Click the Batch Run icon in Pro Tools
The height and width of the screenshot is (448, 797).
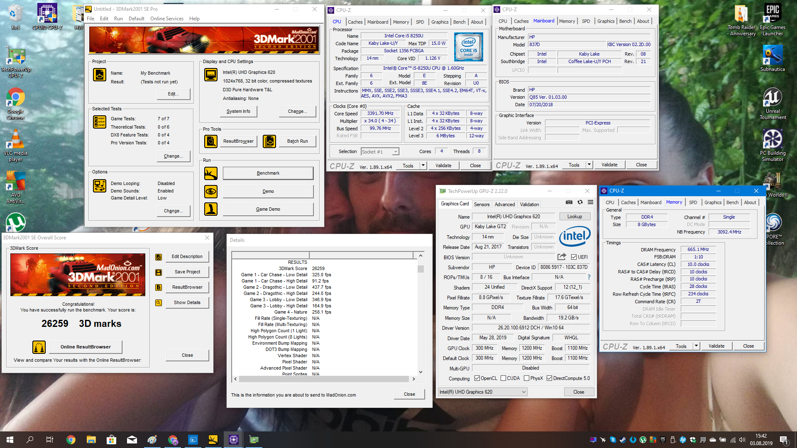coord(269,141)
